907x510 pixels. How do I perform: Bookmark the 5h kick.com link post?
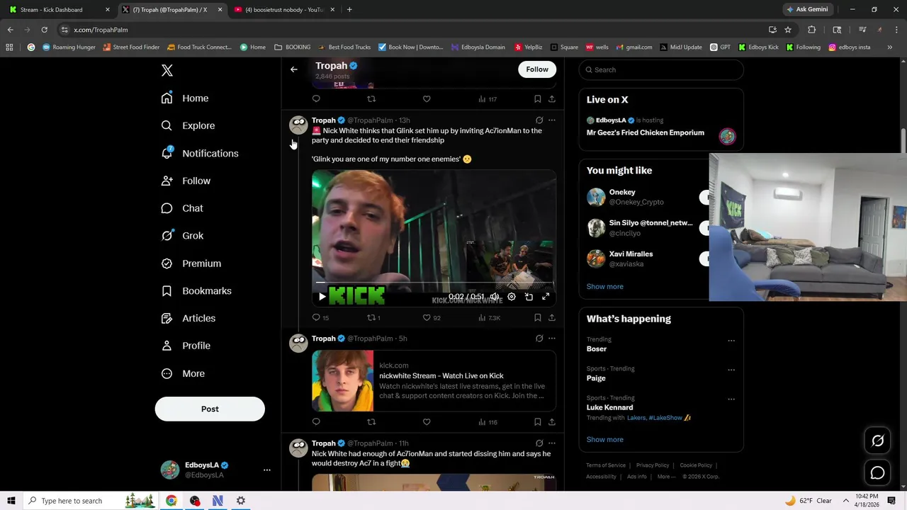538,422
